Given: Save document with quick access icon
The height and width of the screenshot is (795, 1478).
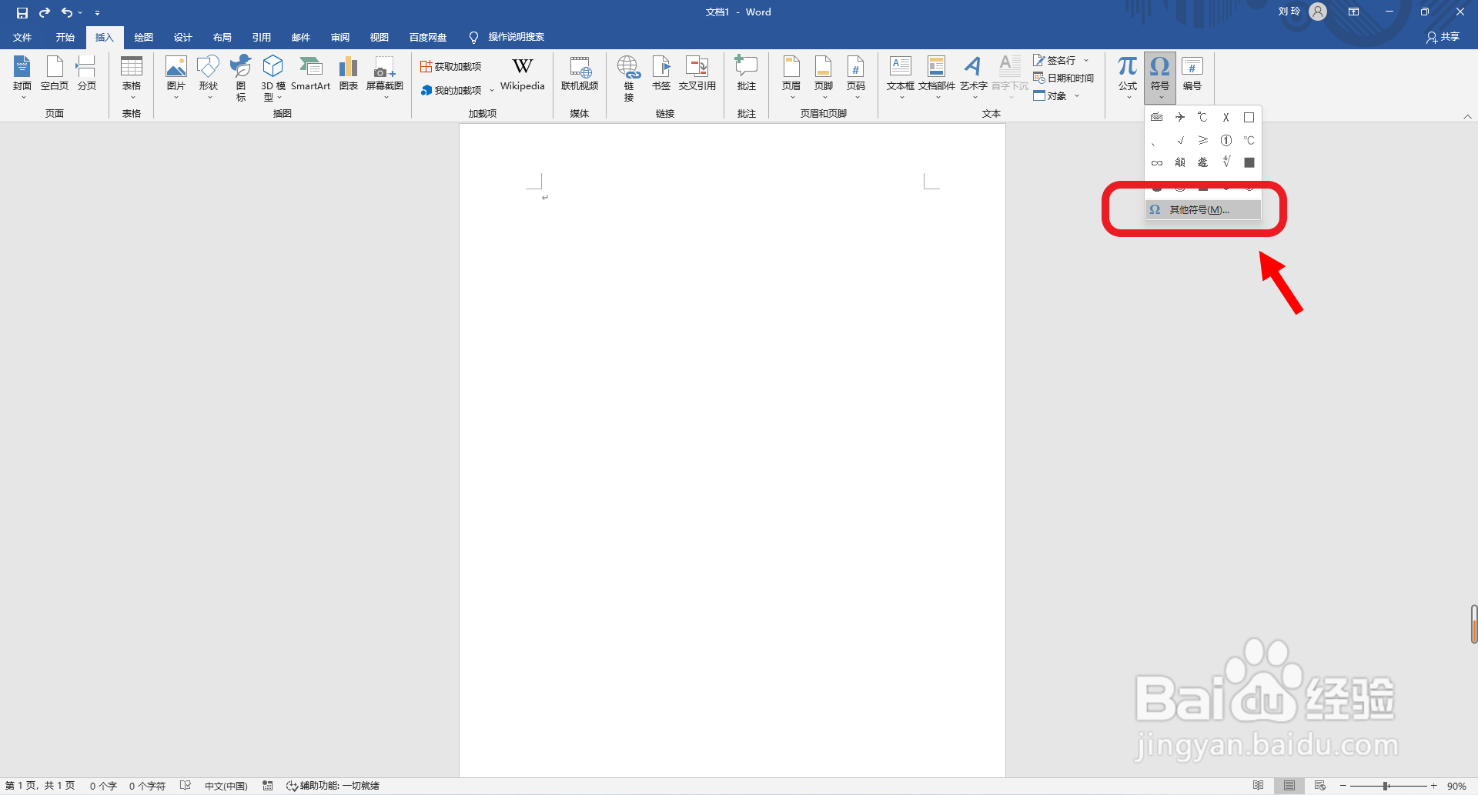Looking at the screenshot, I should (22, 12).
